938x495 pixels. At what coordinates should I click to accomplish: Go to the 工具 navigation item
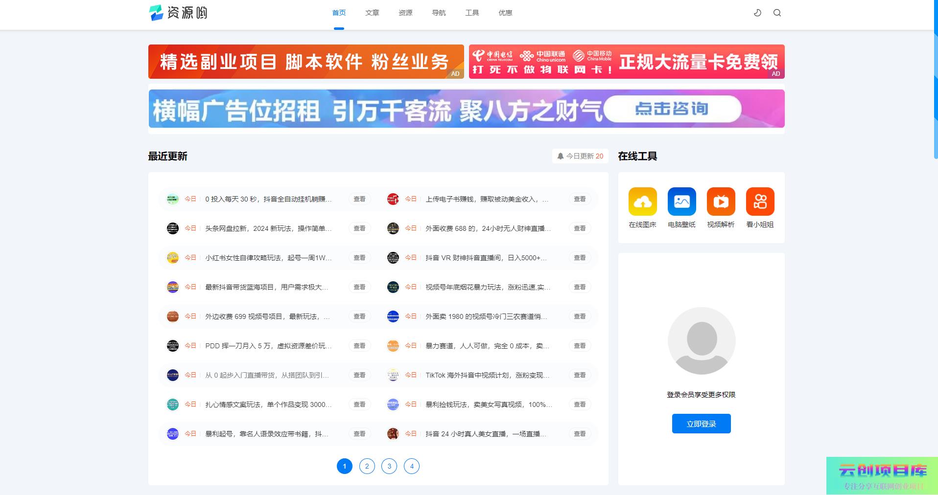(472, 13)
